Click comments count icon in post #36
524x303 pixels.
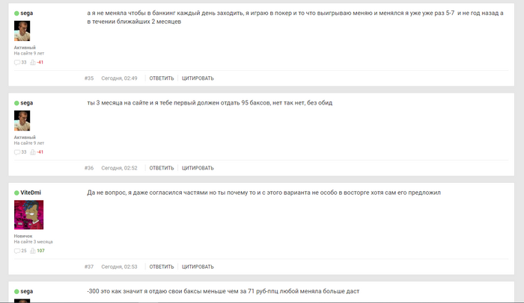pyautogui.click(x=17, y=152)
